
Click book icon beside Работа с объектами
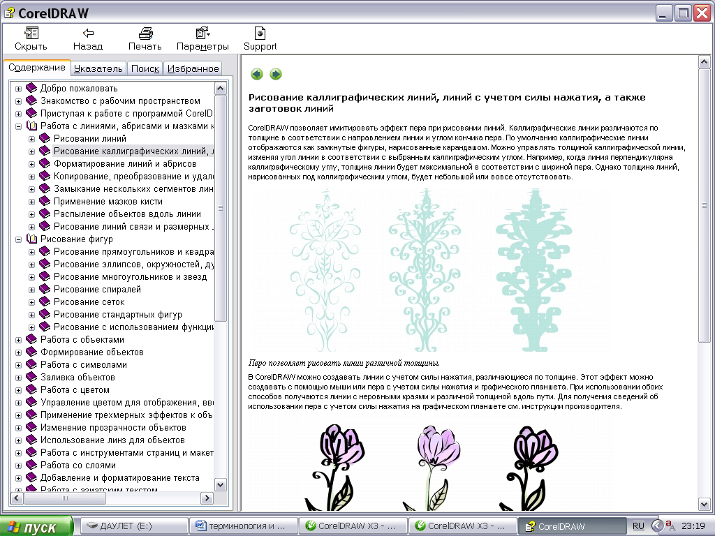pos(31,340)
